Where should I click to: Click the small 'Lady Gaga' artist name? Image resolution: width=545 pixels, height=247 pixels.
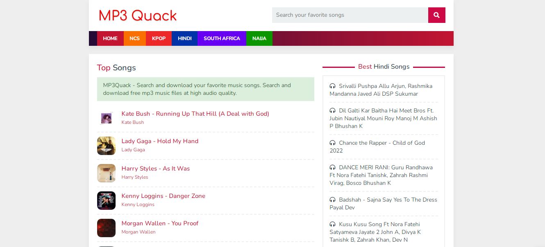tap(133, 150)
